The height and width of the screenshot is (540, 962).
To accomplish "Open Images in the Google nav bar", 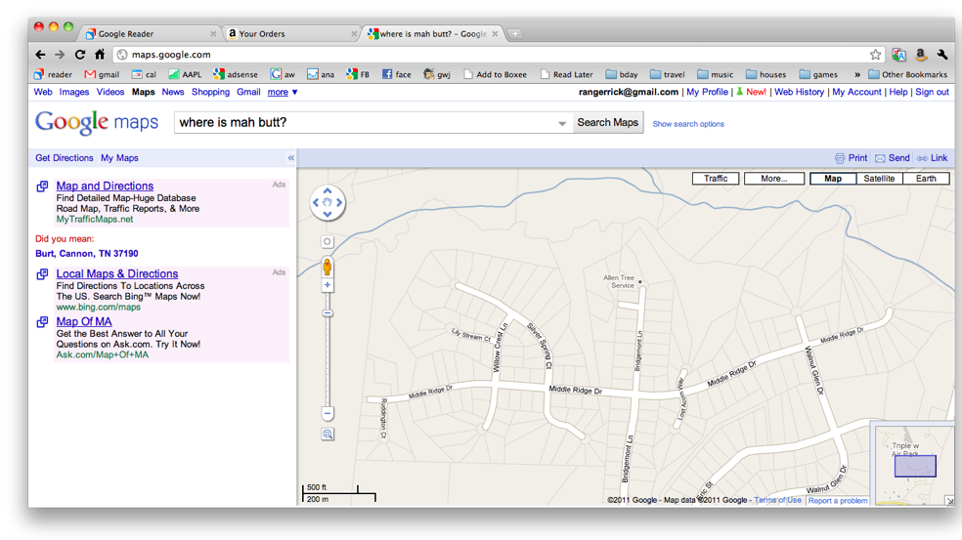I will 74,92.
